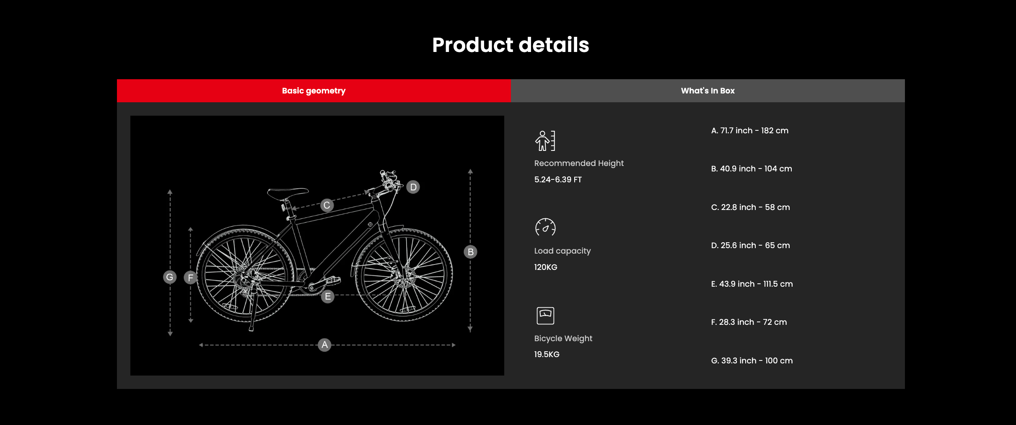Screen dimensions: 1016x425
Task: Click the Product details heading
Action: tap(510, 45)
